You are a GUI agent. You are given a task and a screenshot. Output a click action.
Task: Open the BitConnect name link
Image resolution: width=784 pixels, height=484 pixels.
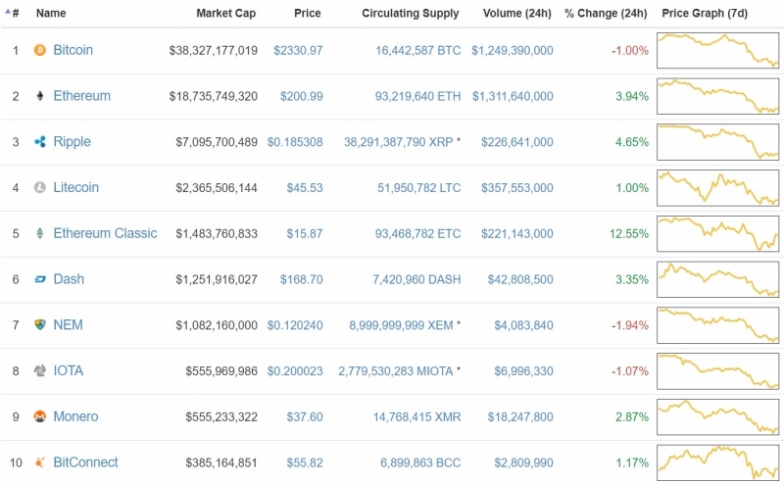click(85, 462)
